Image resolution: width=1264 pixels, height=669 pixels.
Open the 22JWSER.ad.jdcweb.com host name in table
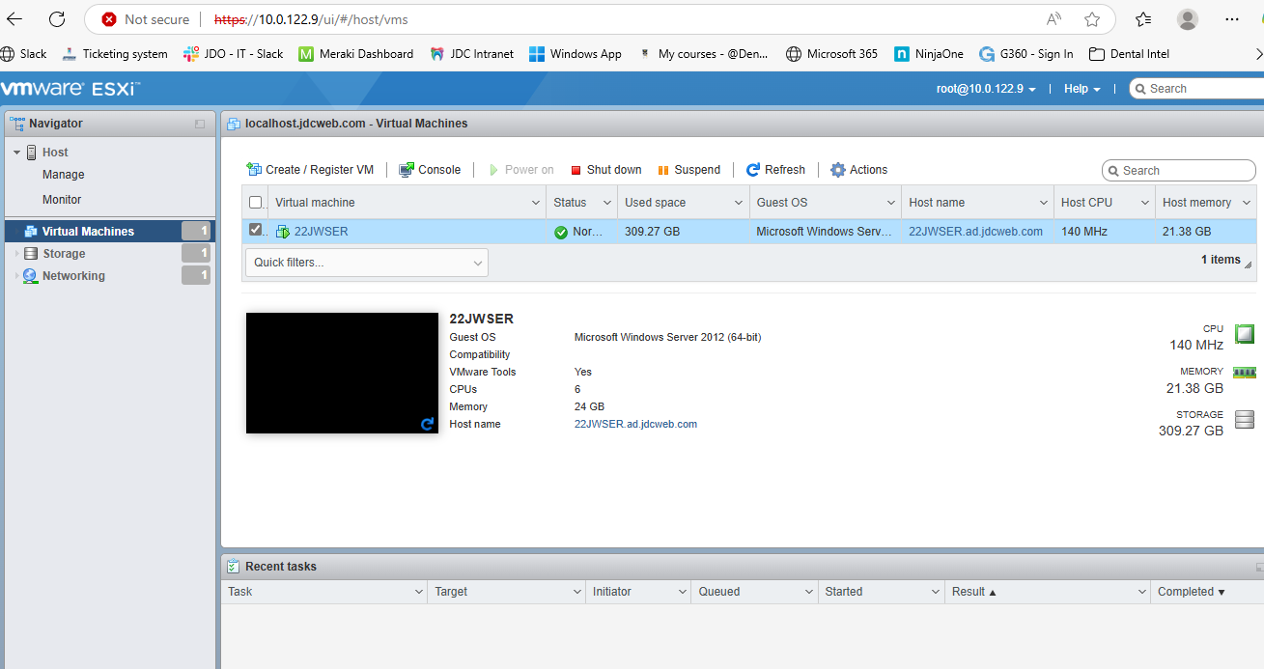(975, 232)
